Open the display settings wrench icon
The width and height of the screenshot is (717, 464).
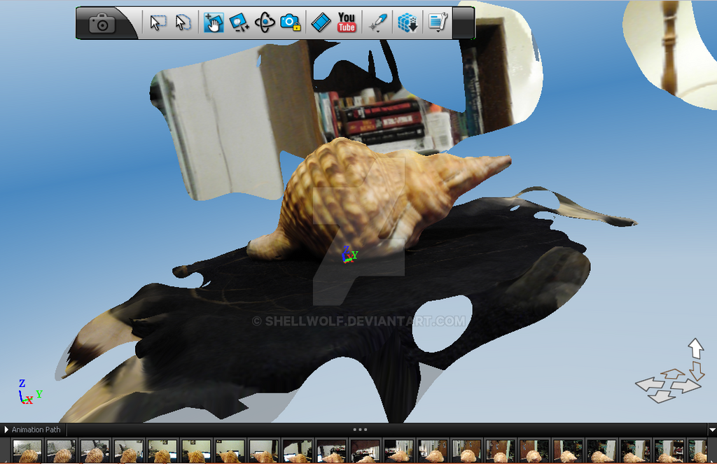438,21
